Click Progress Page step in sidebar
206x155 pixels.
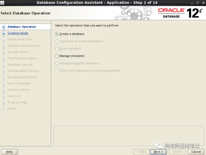coord(18,102)
